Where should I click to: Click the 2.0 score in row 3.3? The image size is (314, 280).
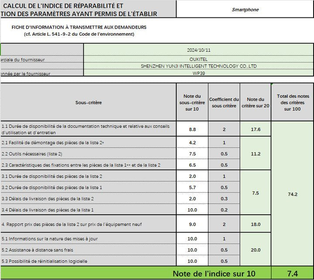[192, 199]
